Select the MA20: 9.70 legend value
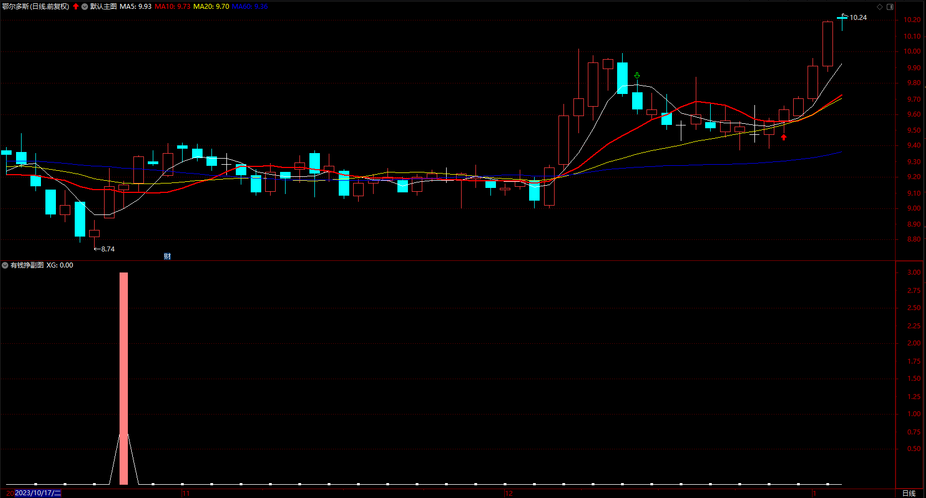Image resolution: width=926 pixels, height=498 pixels. (x=211, y=7)
